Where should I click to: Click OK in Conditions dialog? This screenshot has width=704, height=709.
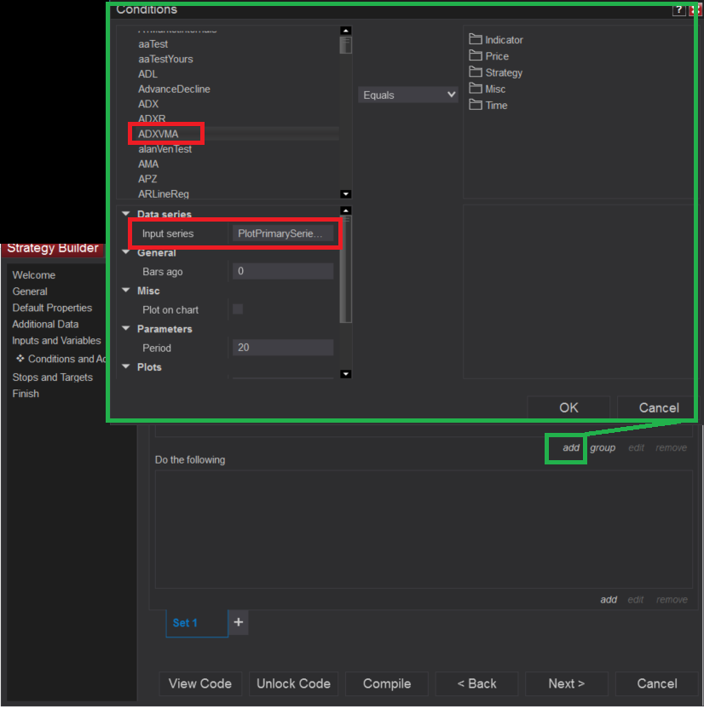(x=568, y=407)
